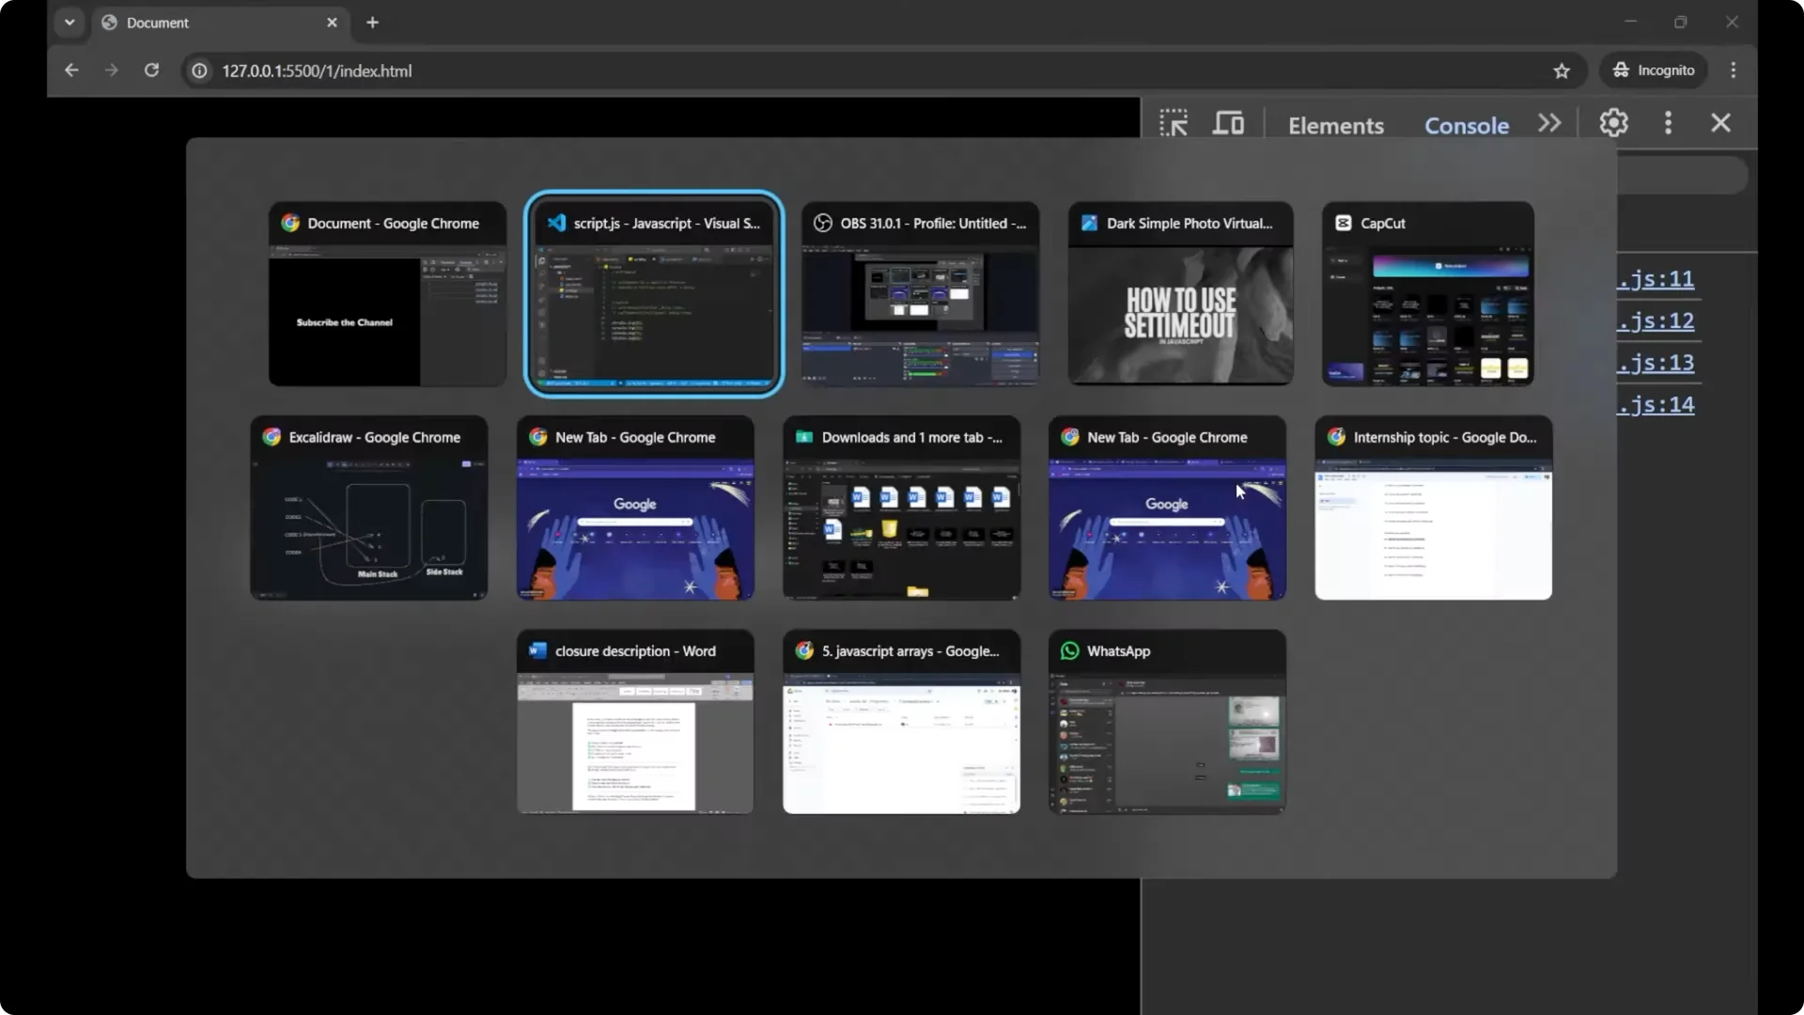Switch to script.js Visual Studio Code window
This screenshot has width=1804, height=1015.
coord(654,294)
